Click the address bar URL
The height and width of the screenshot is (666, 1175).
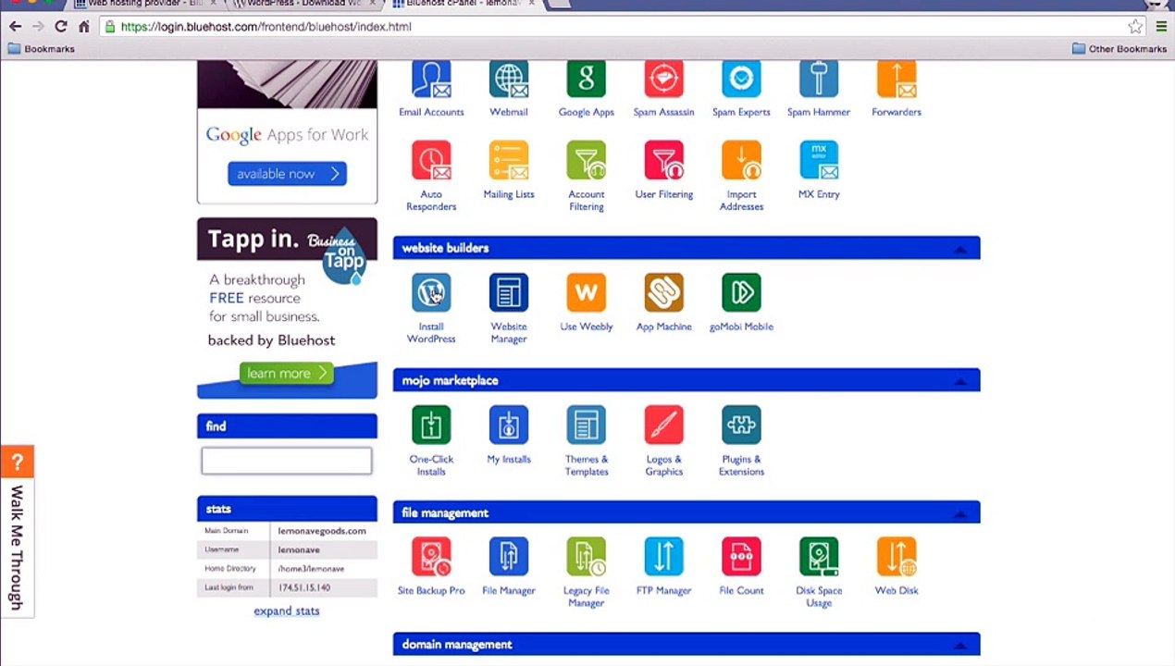pos(266,27)
